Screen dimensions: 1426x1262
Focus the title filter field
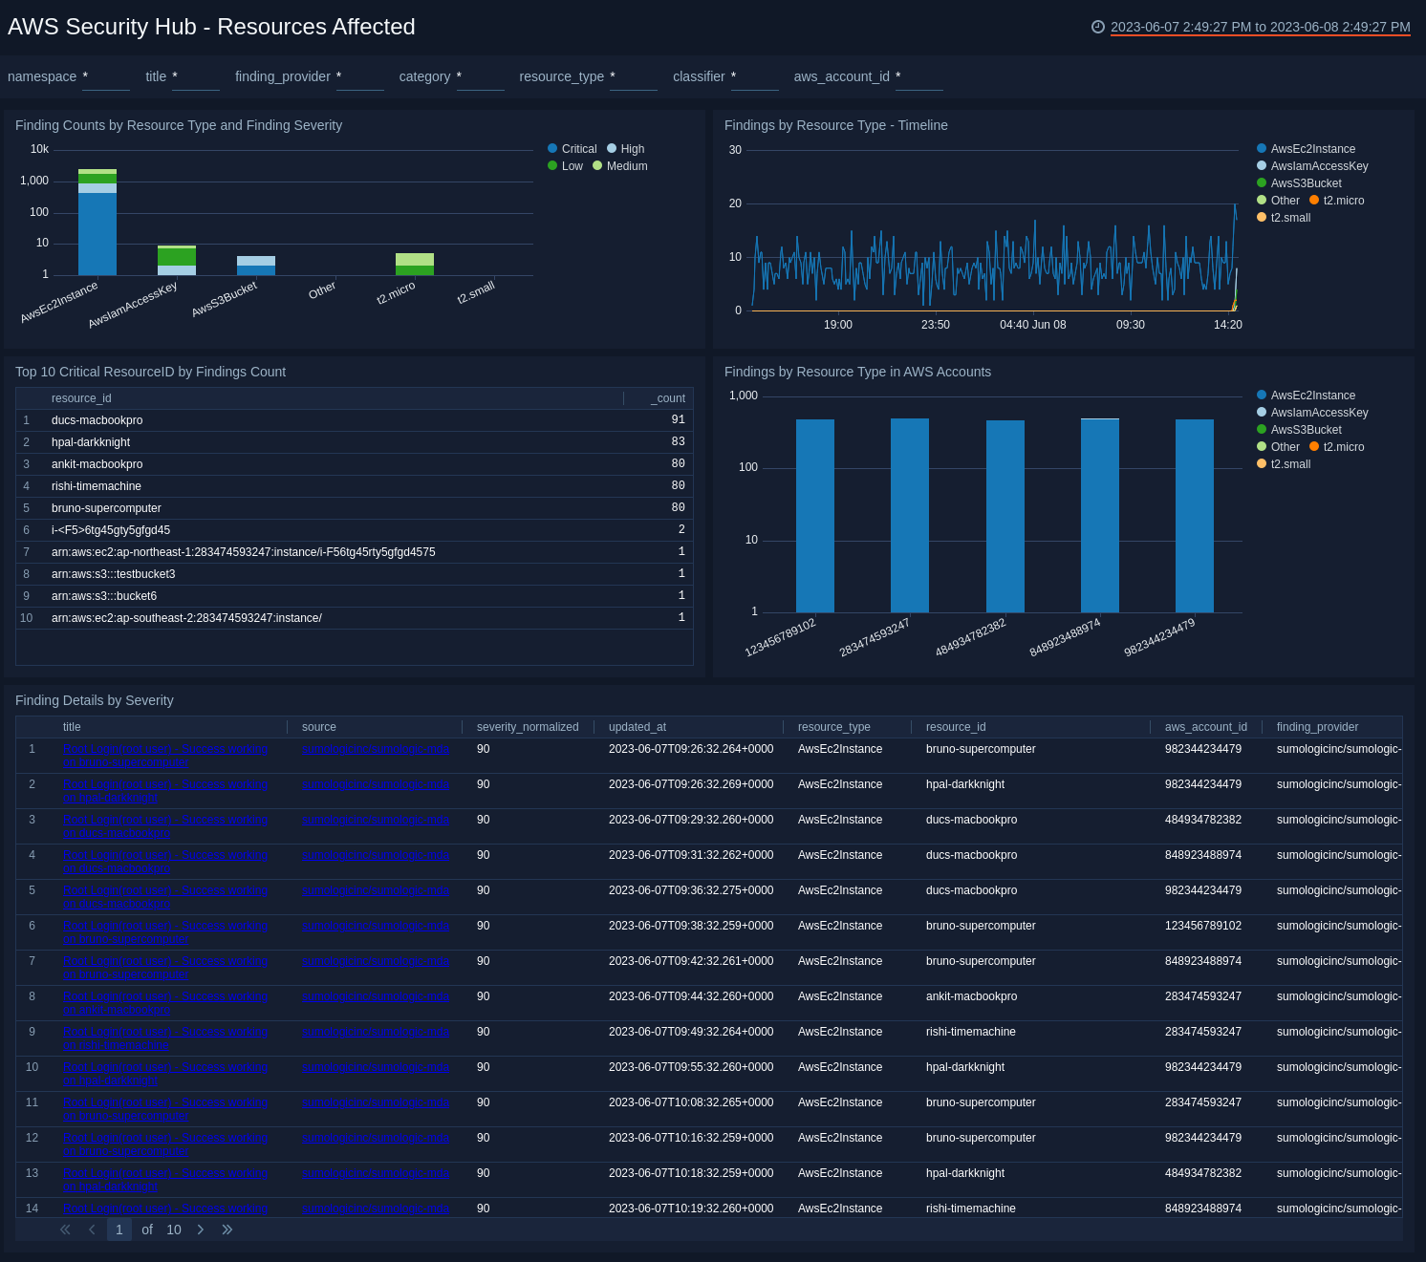(x=196, y=77)
